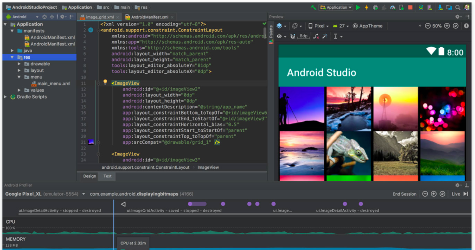Toggle view options eye icon in Preview
Viewport: 475px width, 250px height.
[281, 36]
